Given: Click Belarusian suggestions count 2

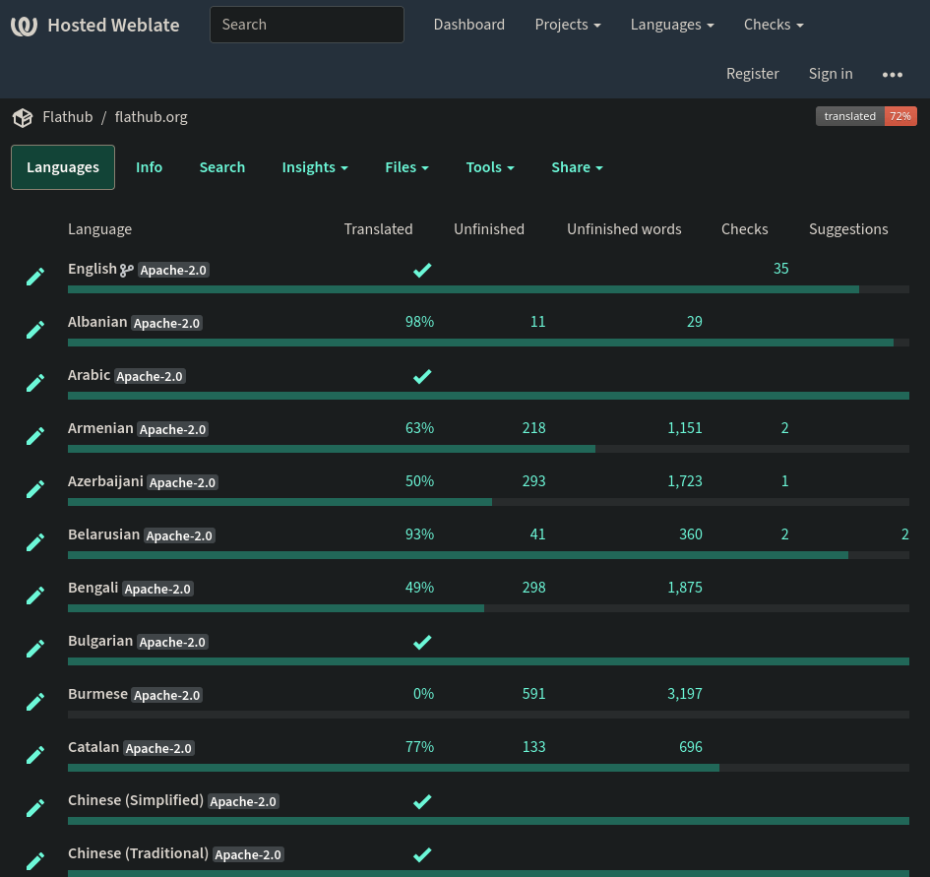Looking at the screenshot, I should pos(904,534).
